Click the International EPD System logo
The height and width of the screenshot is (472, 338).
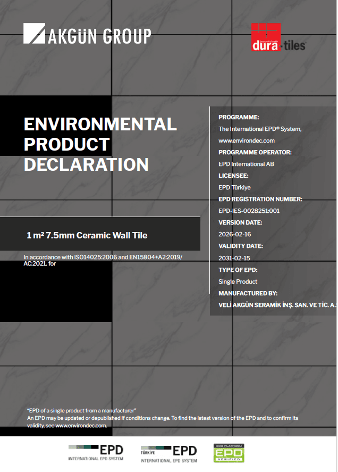click(x=96, y=452)
